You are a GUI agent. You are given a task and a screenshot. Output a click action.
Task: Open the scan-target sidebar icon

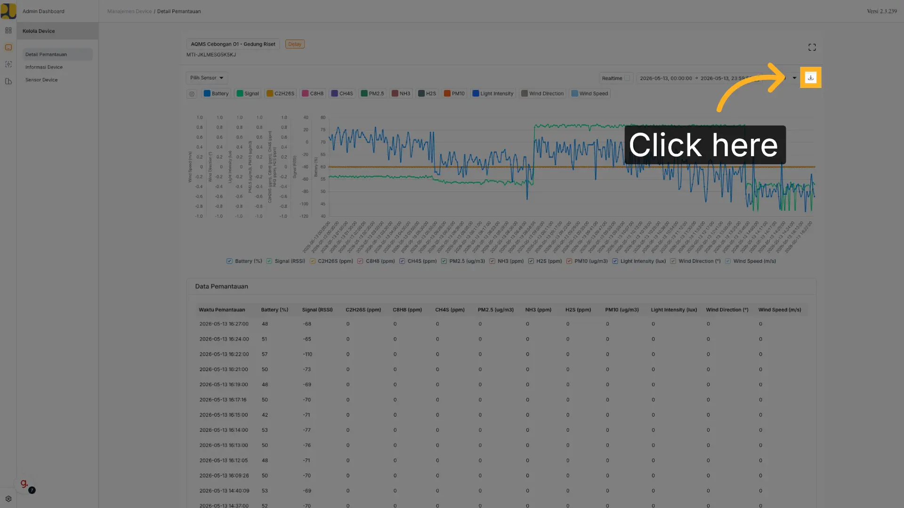(x=8, y=64)
